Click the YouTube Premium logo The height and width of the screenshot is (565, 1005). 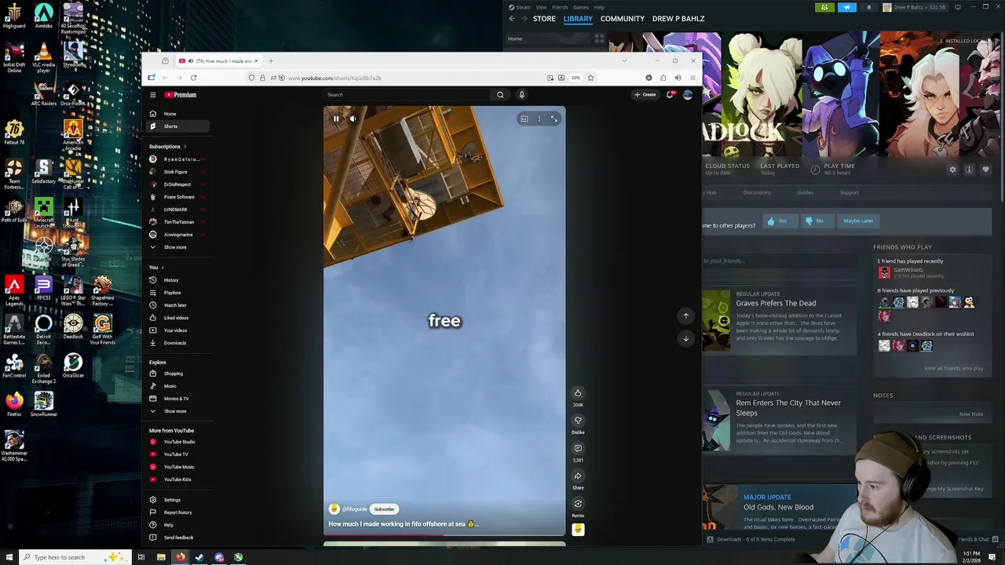pos(180,95)
